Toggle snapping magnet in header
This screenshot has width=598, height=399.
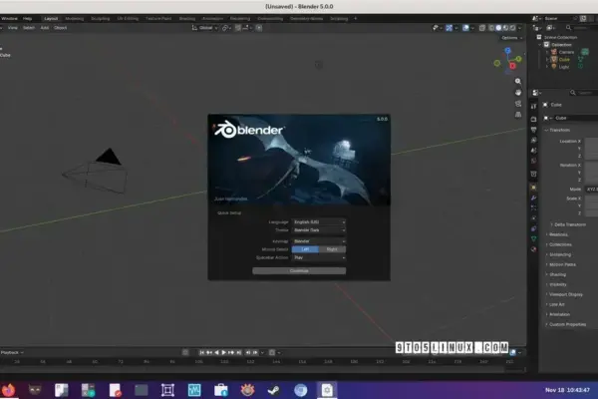coord(237,28)
